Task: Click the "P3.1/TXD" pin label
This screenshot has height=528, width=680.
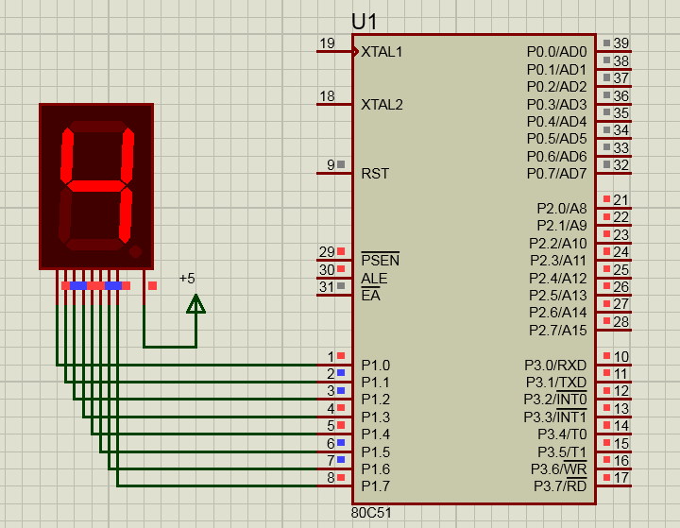Action: click(x=556, y=383)
